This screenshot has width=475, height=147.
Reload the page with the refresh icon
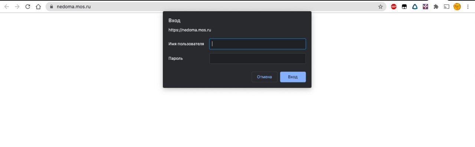pyautogui.click(x=27, y=7)
